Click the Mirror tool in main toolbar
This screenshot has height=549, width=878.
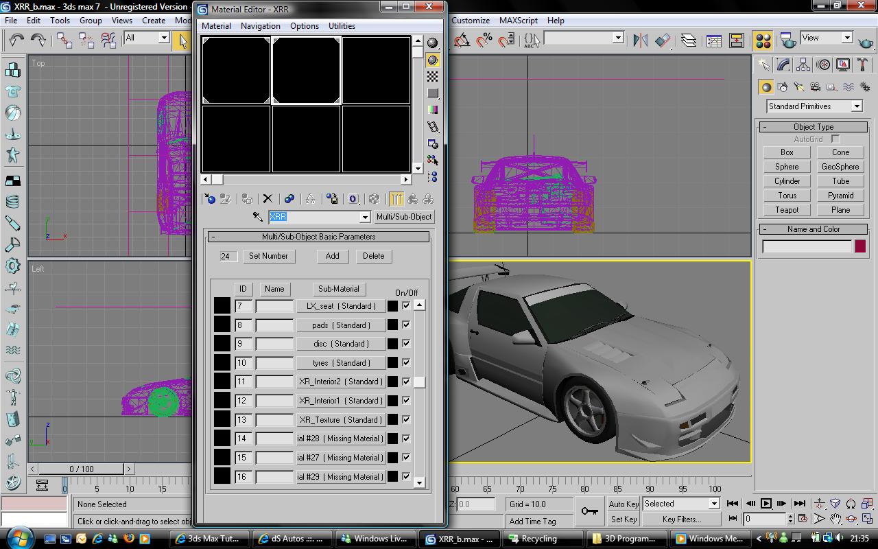pyautogui.click(x=641, y=40)
